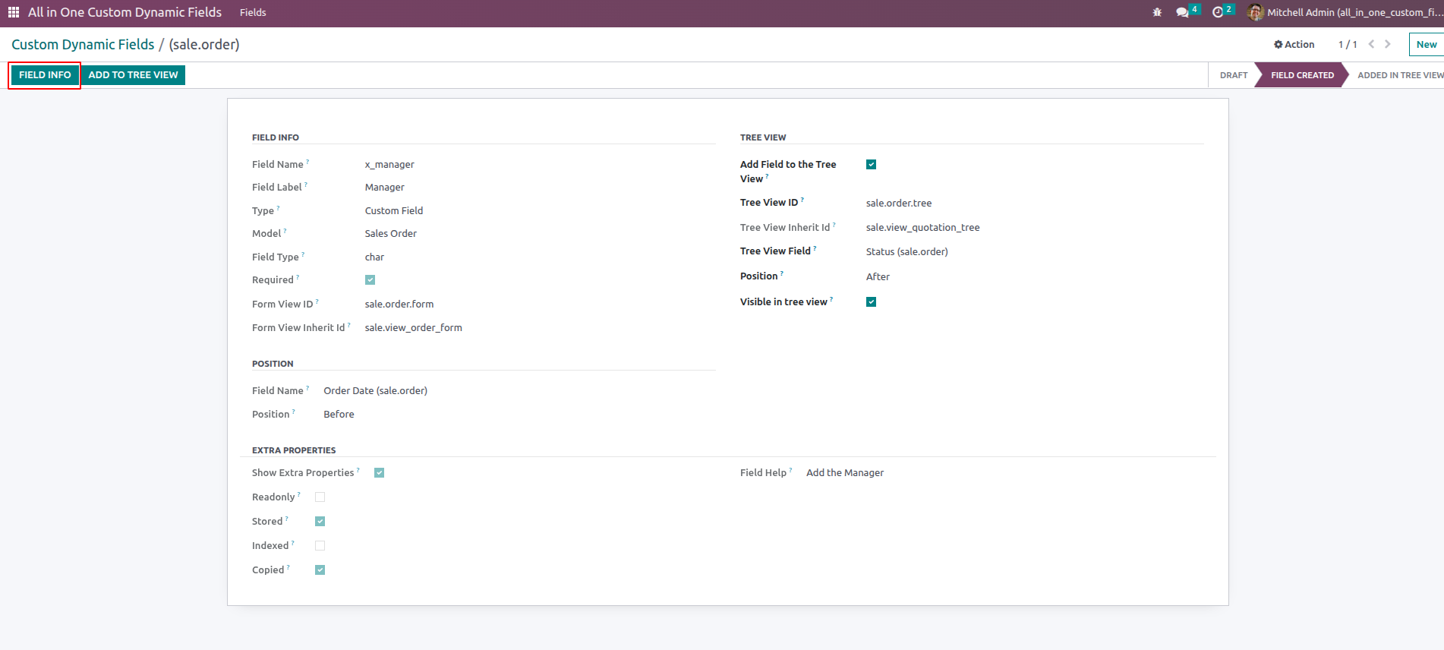Click the Sales Order model value
Screen dimensions: 1444x650
[390, 233]
